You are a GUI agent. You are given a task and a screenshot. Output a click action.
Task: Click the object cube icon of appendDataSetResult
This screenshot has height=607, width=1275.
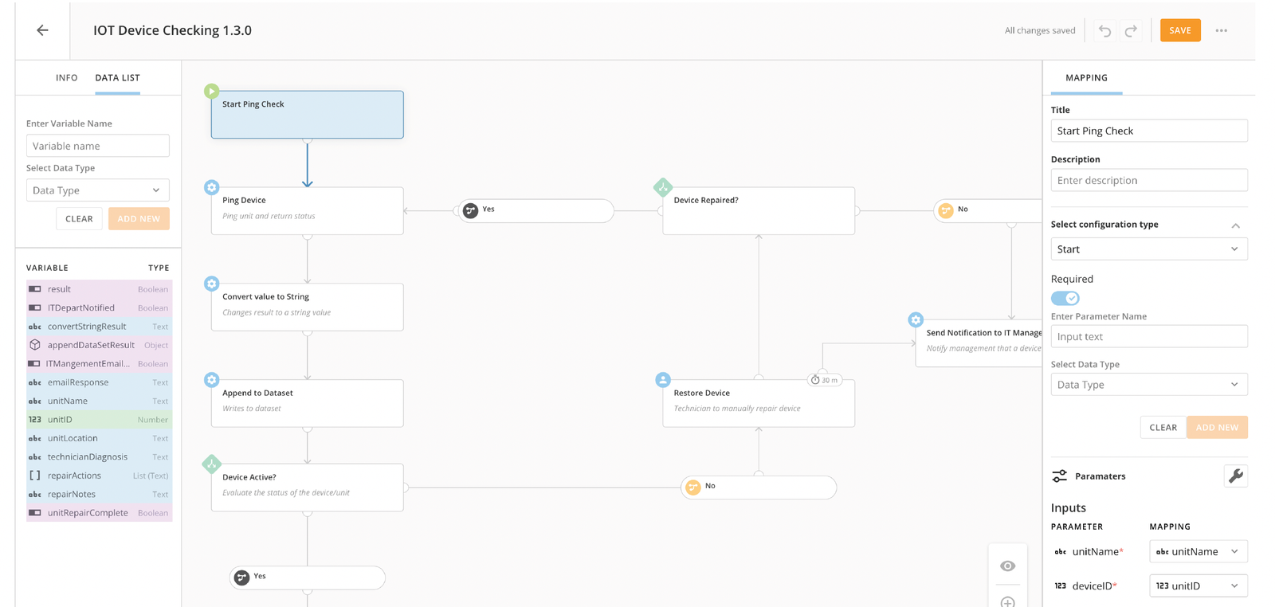[35, 345]
